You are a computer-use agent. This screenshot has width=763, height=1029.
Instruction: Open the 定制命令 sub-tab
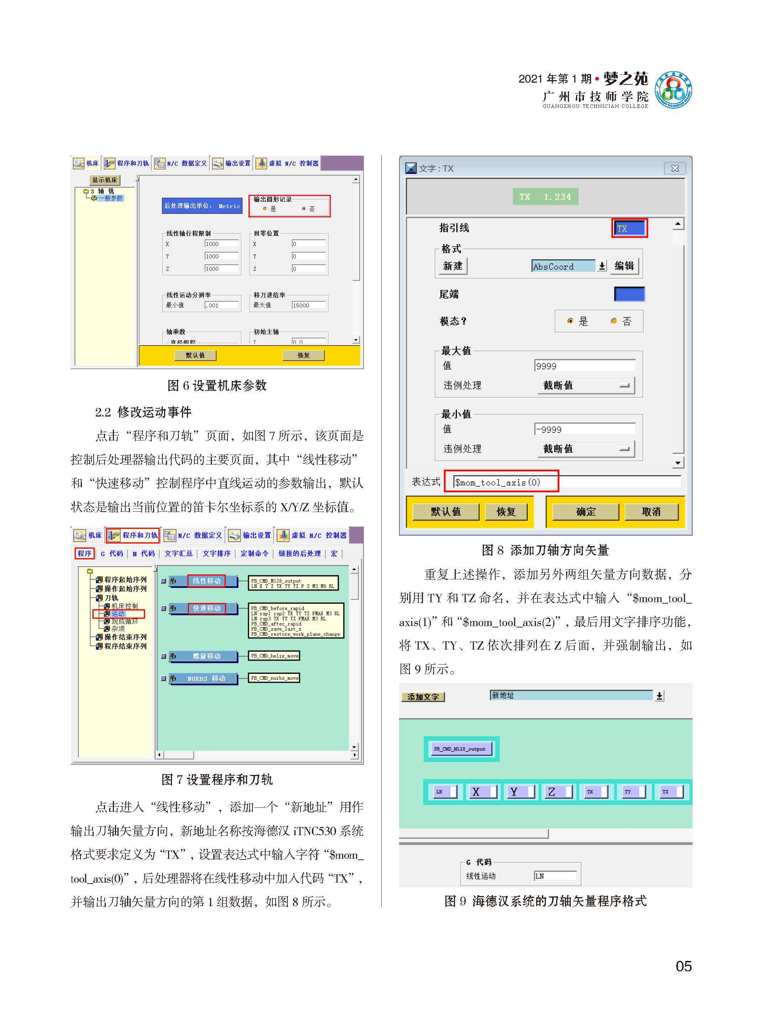pyautogui.click(x=254, y=553)
